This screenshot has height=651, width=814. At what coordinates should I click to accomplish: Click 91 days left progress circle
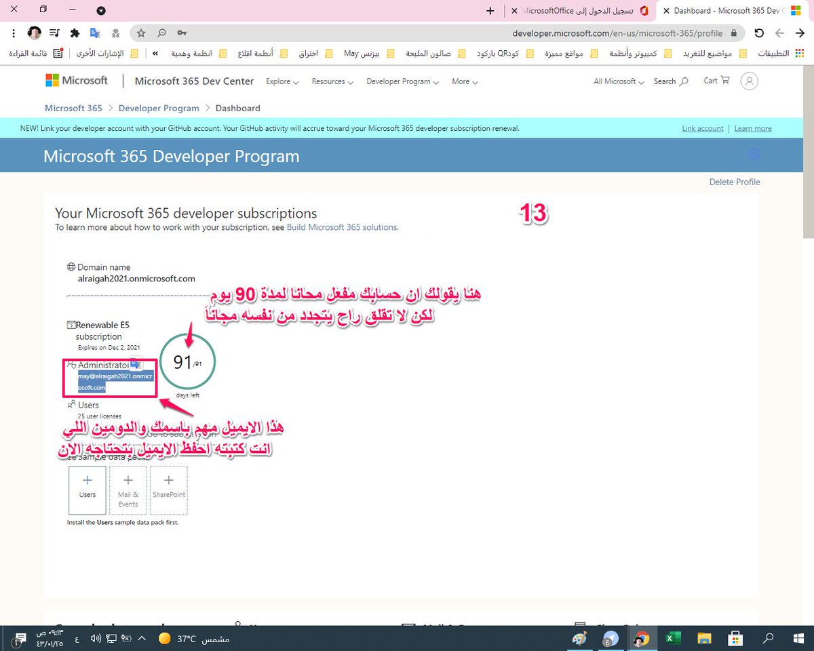click(187, 363)
